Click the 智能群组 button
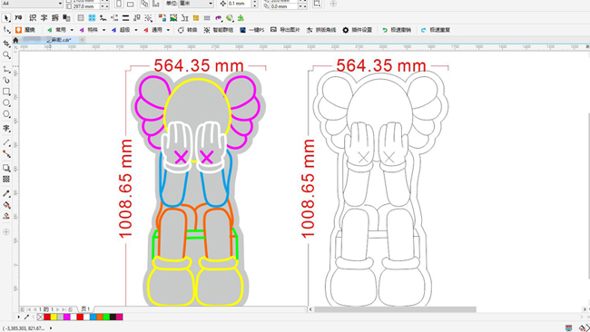 [x=218, y=30]
